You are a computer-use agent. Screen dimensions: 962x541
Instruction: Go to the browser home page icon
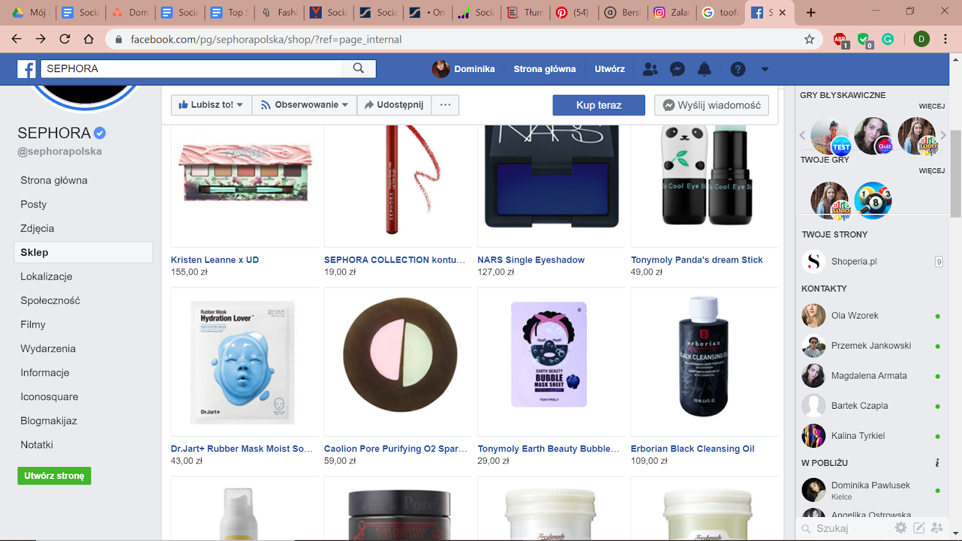coord(88,39)
